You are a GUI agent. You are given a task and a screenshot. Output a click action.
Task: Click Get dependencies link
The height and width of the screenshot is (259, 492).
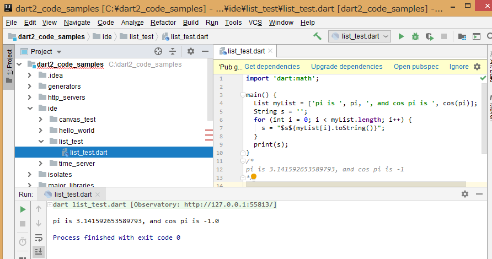click(x=272, y=67)
